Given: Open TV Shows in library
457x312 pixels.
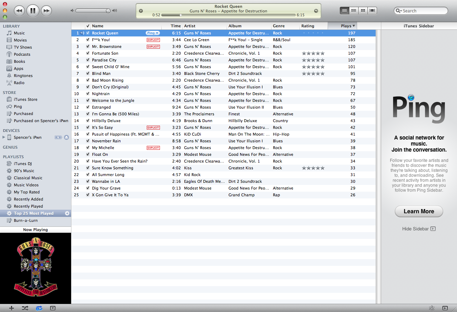Looking at the screenshot, I should coord(23,47).
